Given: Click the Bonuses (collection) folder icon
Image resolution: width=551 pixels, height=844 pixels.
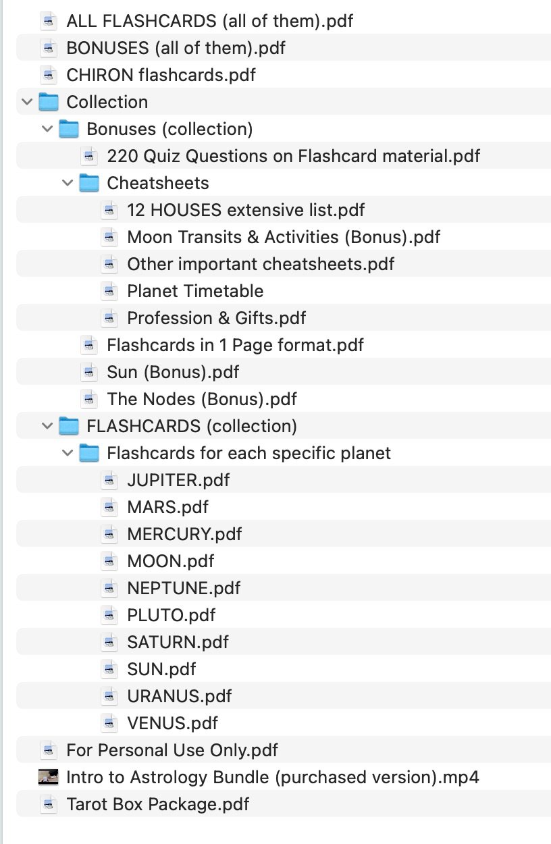Looking at the screenshot, I should (69, 129).
